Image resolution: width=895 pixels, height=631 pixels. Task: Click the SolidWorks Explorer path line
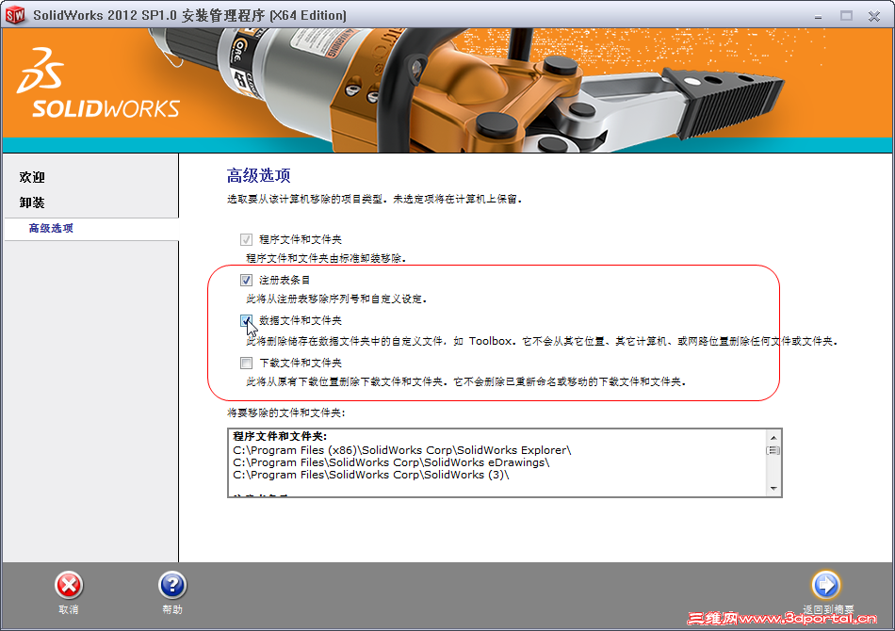402,450
